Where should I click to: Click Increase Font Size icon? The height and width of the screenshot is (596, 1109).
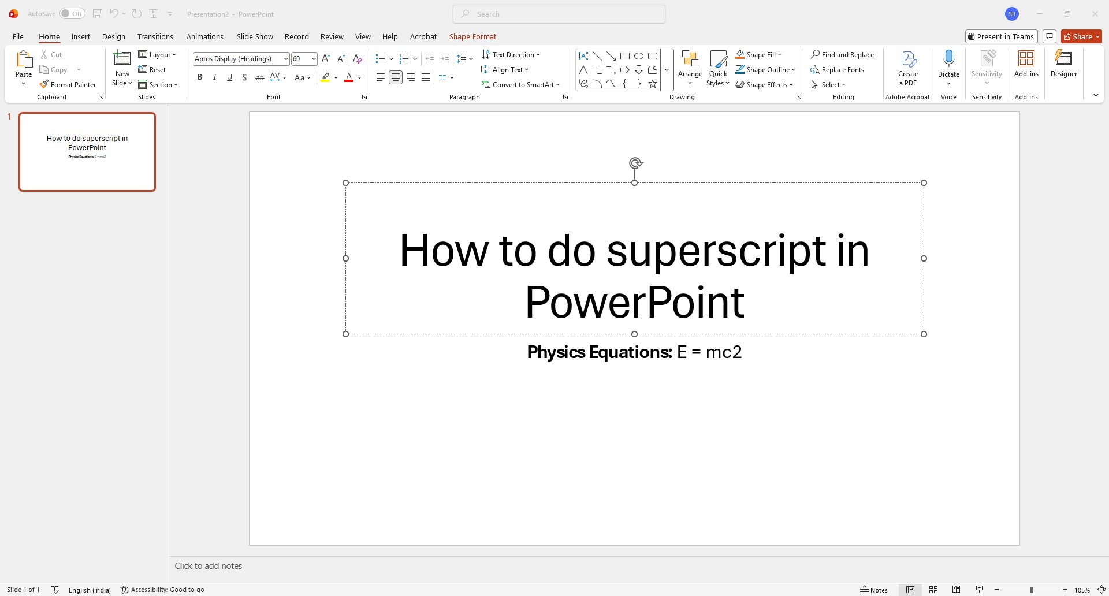tap(326, 58)
